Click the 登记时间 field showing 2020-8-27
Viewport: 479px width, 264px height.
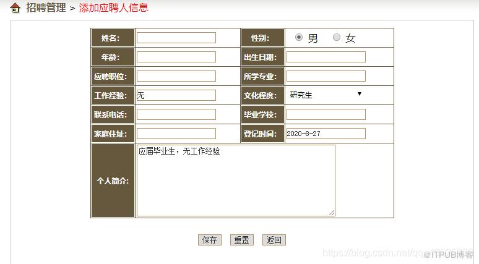pyautogui.click(x=326, y=134)
